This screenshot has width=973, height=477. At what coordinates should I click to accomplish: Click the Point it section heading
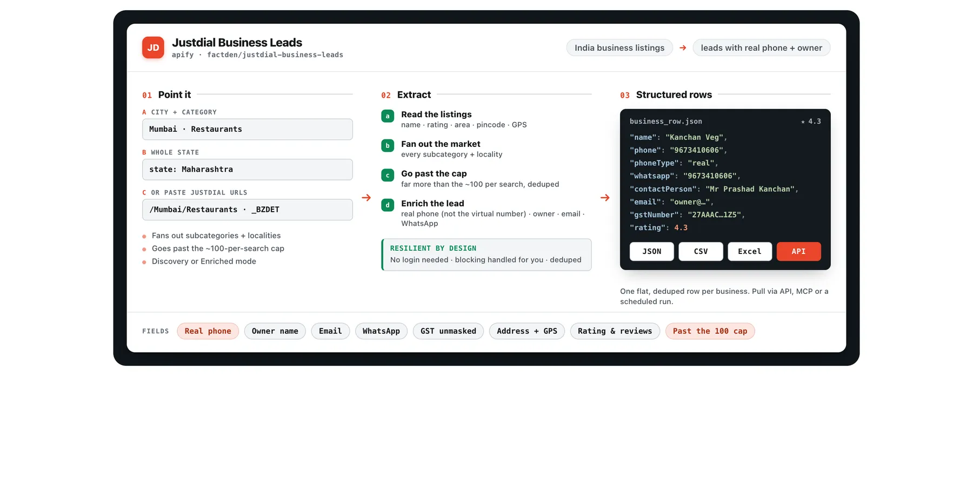(175, 95)
